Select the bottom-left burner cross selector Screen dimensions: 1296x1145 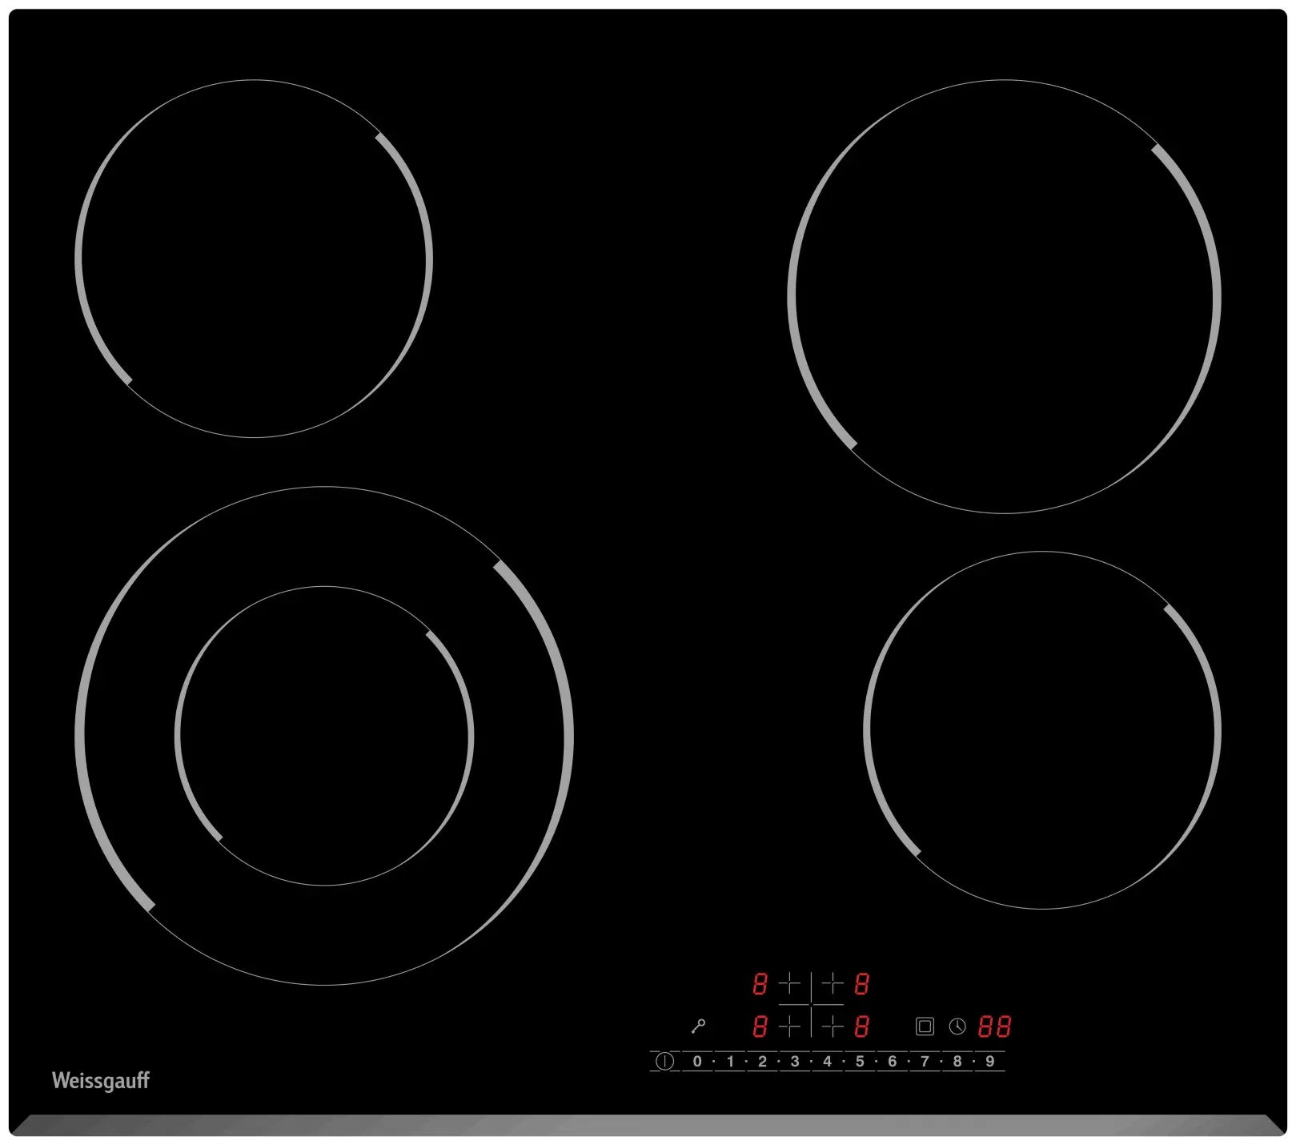[790, 1026]
